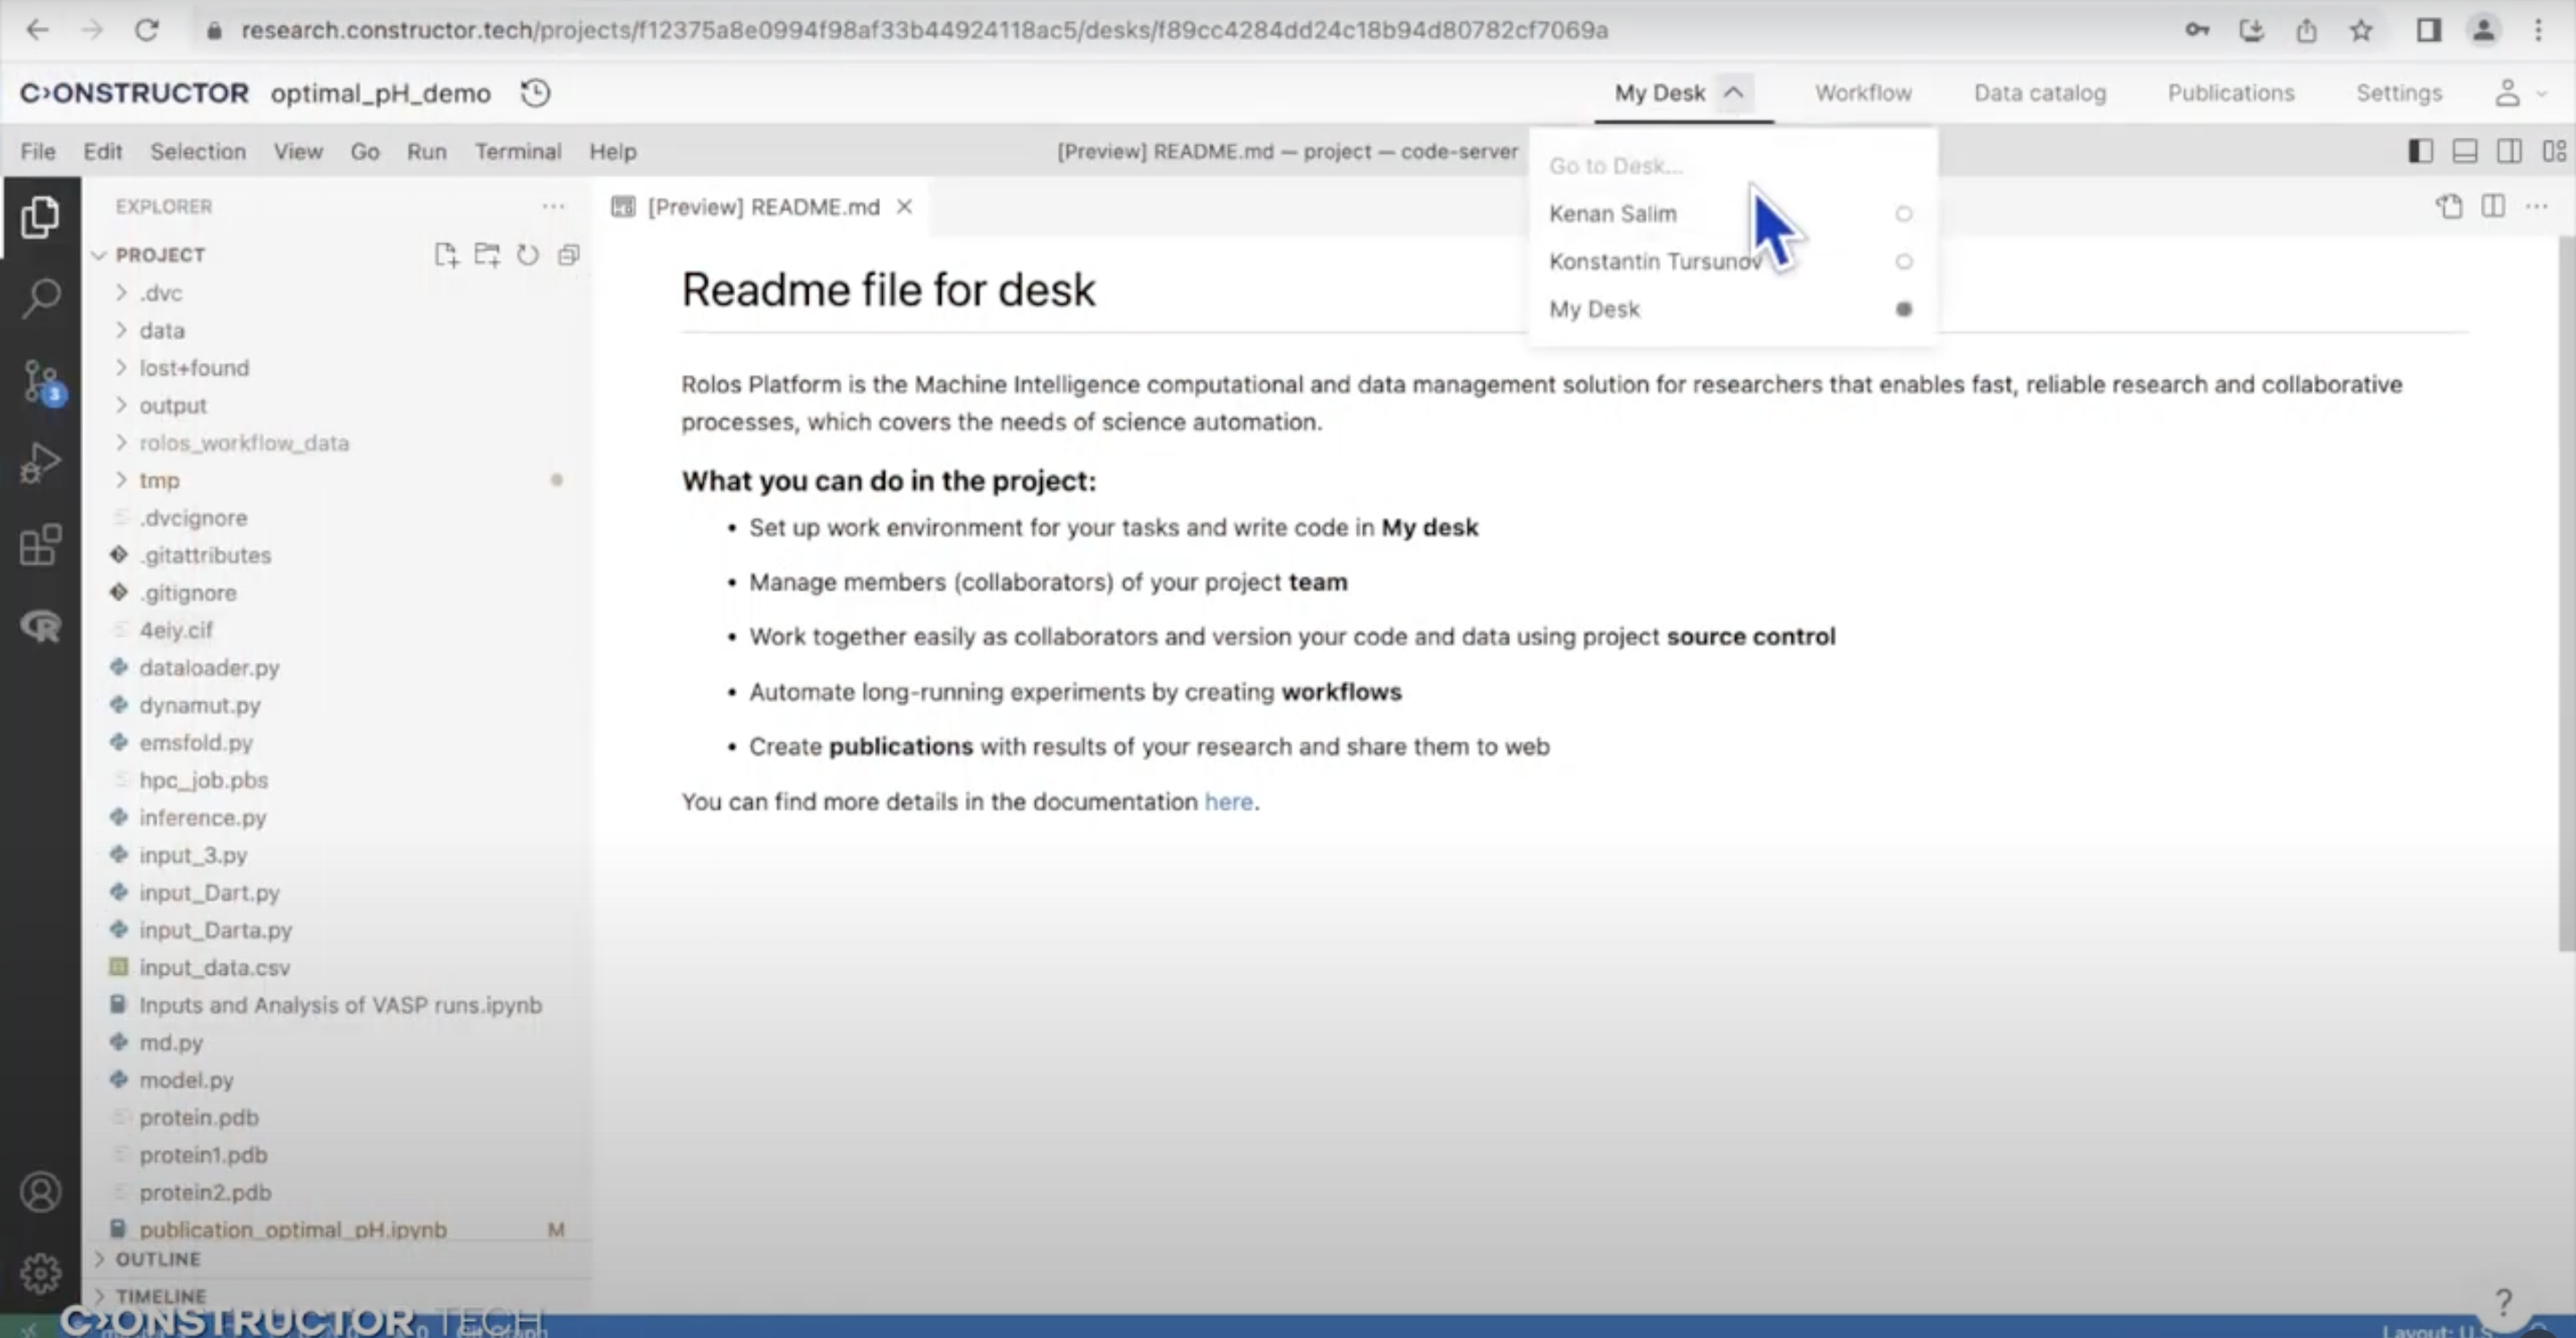Image resolution: width=2576 pixels, height=1338 pixels.
Task: Open the Search view in the sidebar
Action: point(41,296)
